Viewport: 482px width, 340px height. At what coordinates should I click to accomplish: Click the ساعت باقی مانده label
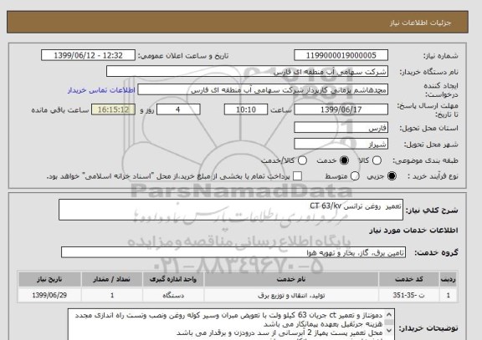pos(60,110)
